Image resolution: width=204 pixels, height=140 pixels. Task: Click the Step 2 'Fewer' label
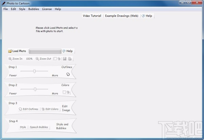(x=13, y=94)
